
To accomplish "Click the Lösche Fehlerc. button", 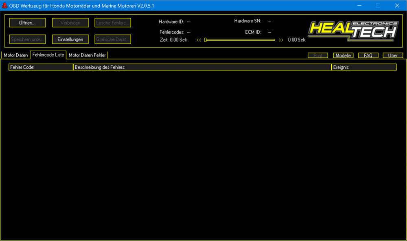I will tap(112, 22).
